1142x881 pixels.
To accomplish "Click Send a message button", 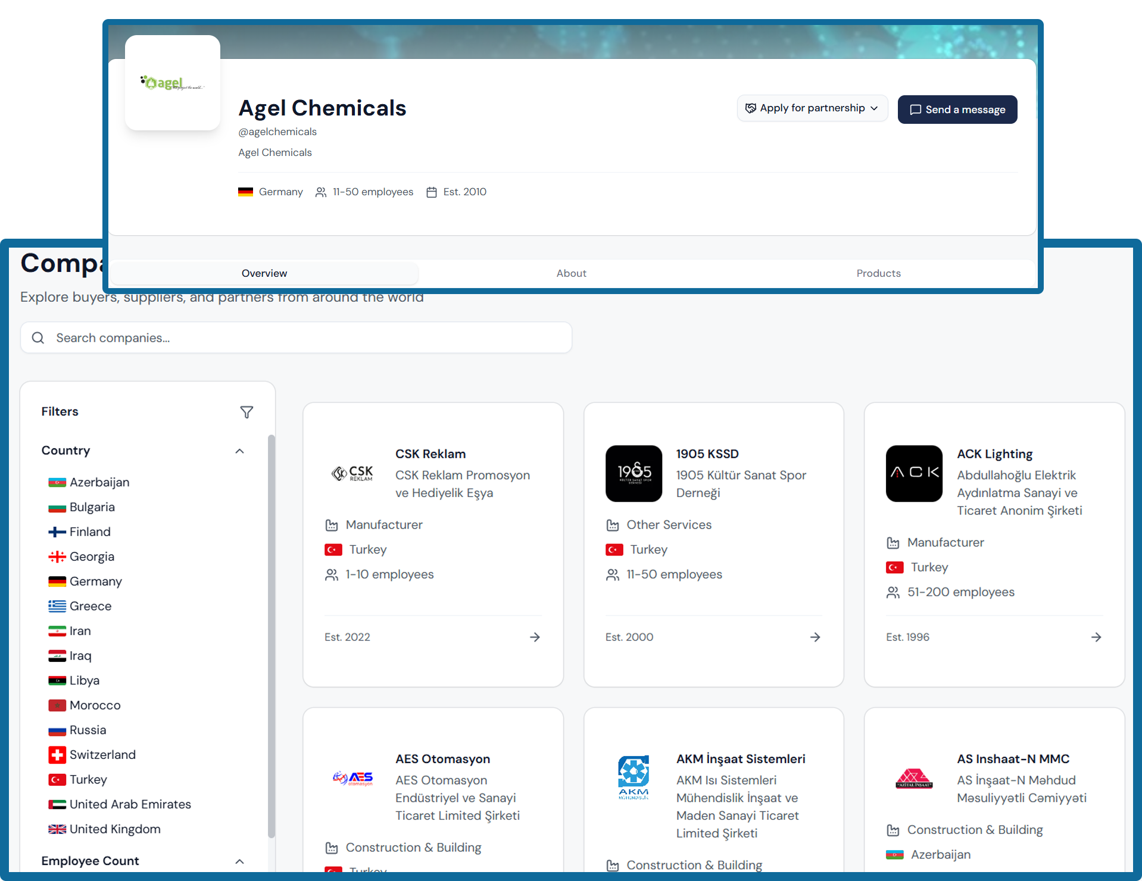I will point(957,110).
